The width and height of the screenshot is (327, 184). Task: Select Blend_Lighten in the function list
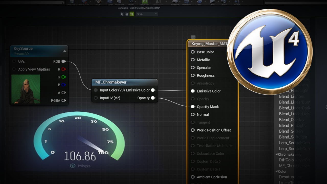click(x=291, y=96)
